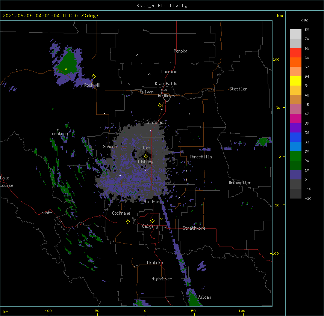The height and width of the screenshot is (316, 324).
Task: Select the yellow V marker east of Calgary
Action: [161, 219]
